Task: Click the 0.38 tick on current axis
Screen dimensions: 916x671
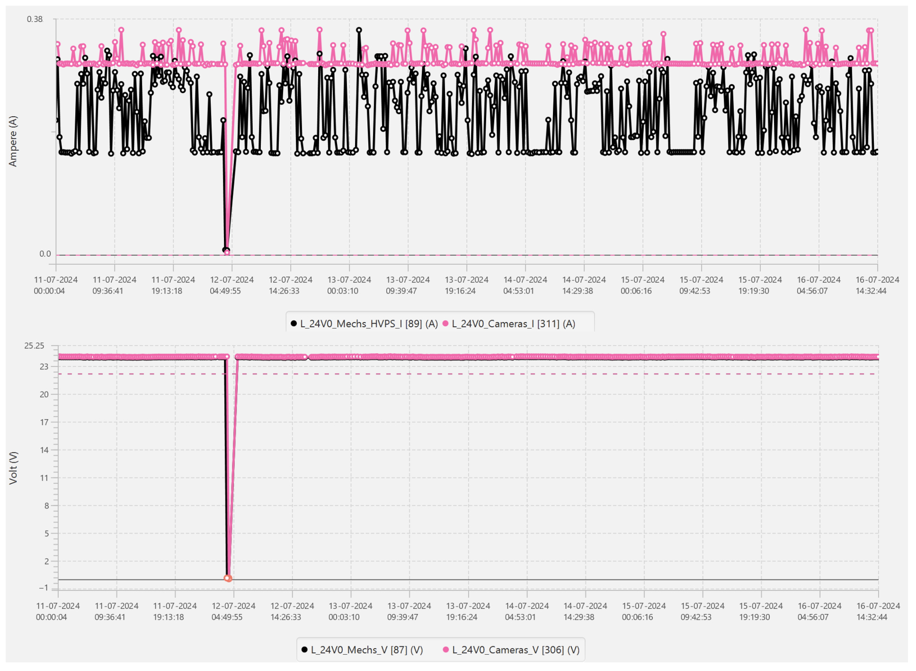Action: click(x=35, y=19)
